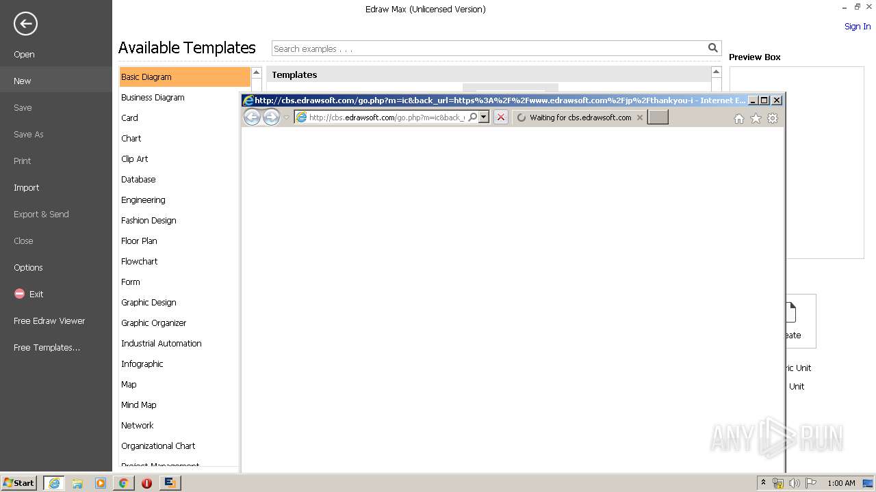Image resolution: width=876 pixels, height=492 pixels.
Task: Open Google Chrome taskbar icon
Action: click(x=123, y=483)
